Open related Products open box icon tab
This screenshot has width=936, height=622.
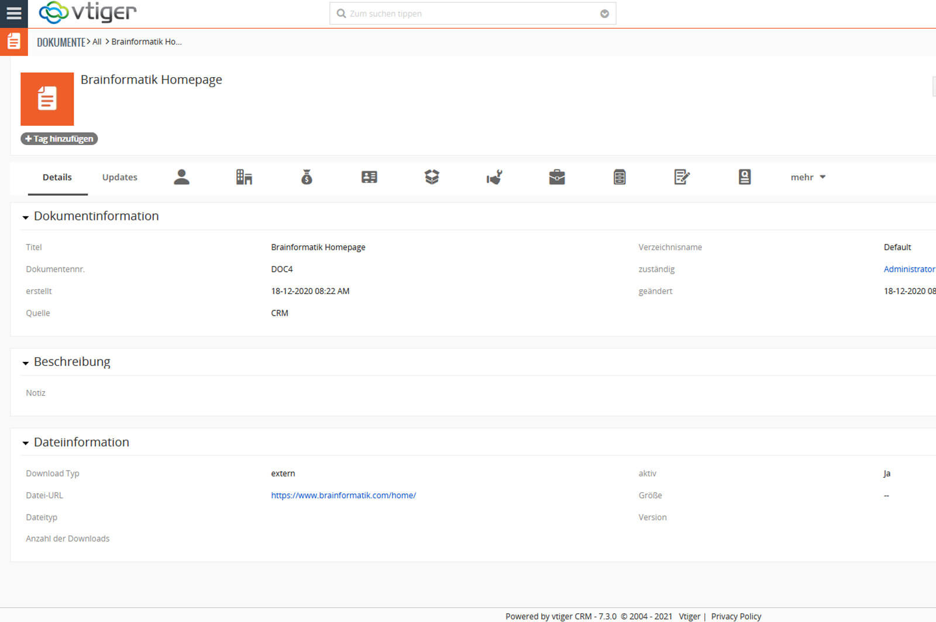pos(432,177)
